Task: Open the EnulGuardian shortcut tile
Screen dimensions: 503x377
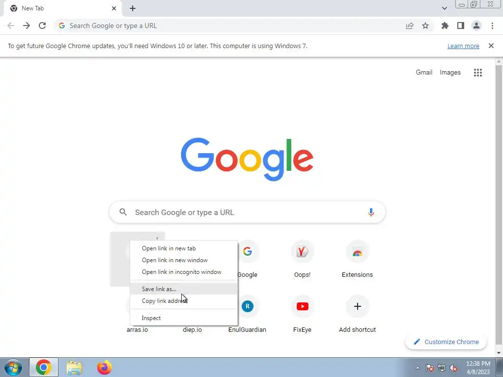Action: [x=248, y=314]
